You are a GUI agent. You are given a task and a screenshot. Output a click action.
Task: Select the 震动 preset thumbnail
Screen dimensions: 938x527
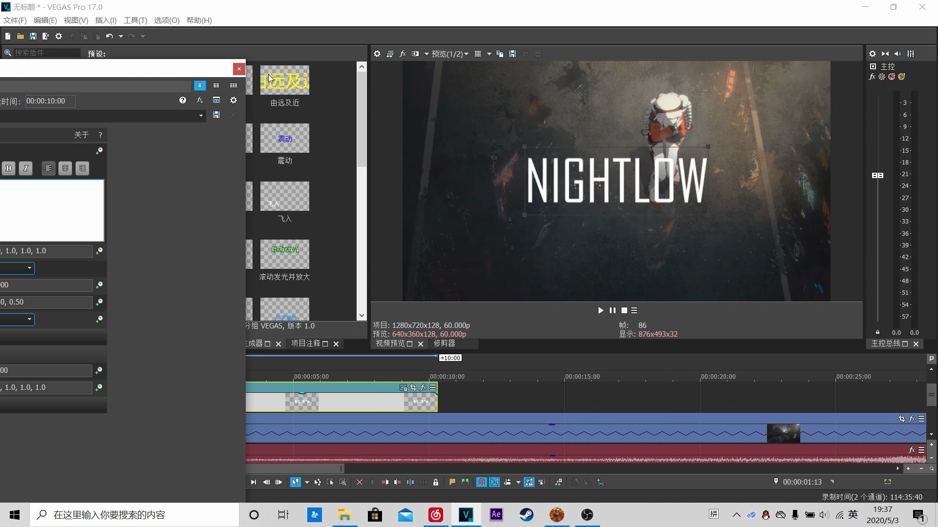pyautogui.click(x=284, y=138)
